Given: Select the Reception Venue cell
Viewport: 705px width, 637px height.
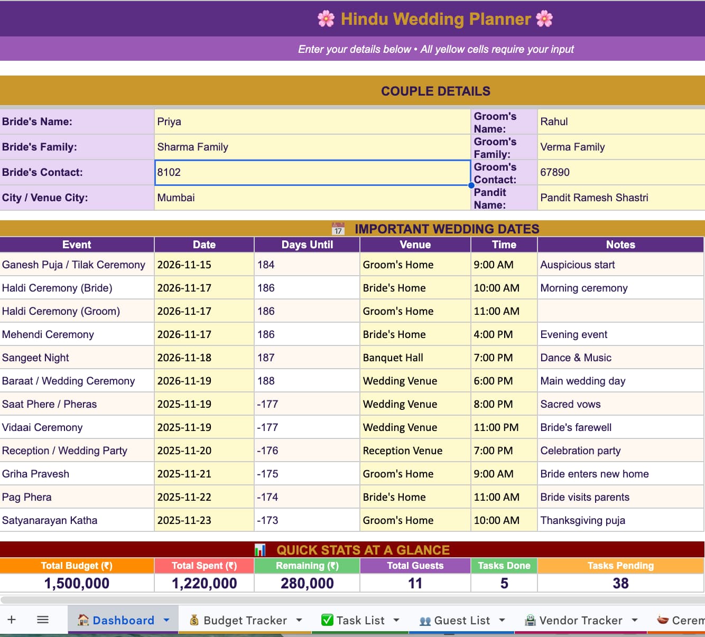Looking at the screenshot, I should tap(415, 451).
